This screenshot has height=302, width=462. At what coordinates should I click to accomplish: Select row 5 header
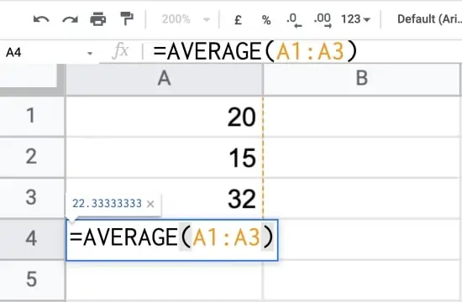point(31,279)
